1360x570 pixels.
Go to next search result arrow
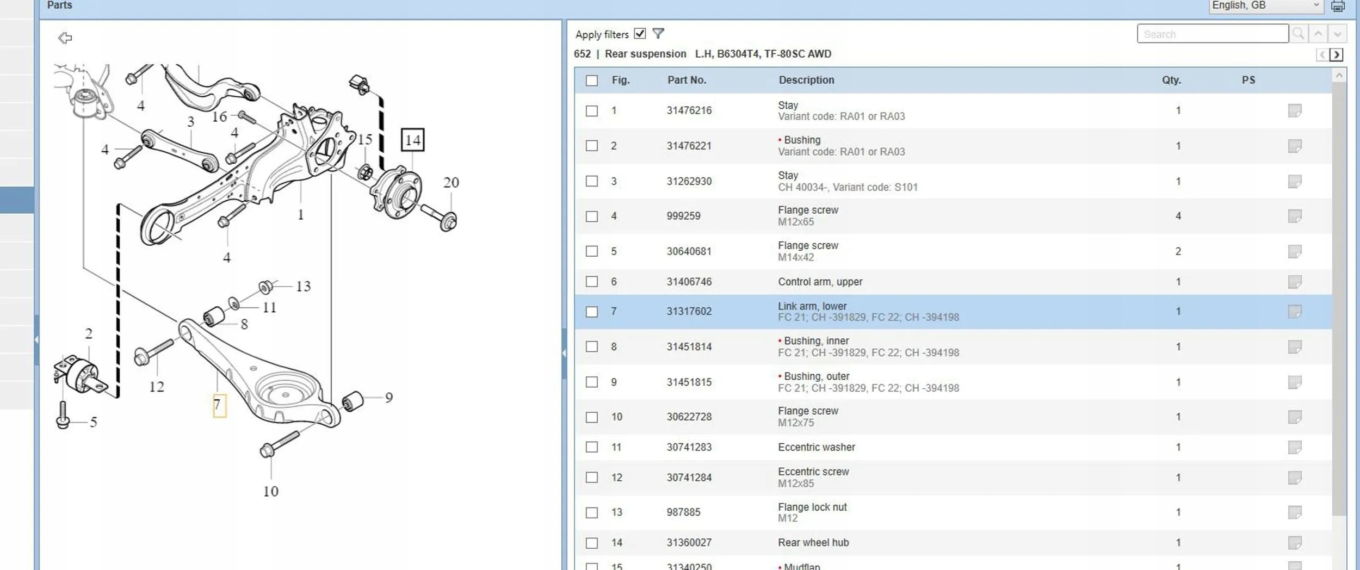pyautogui.click(x=1338, y=34)
